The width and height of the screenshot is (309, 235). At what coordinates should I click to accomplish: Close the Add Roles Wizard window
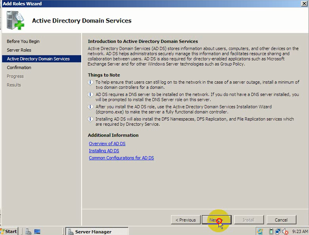coord(304,4)
